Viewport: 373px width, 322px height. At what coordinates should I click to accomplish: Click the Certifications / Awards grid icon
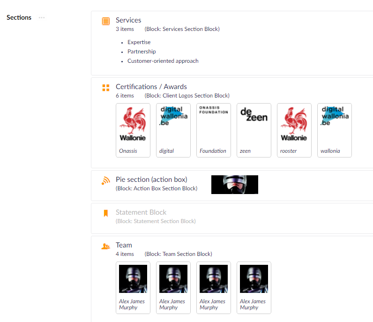[x=106, y=88]
